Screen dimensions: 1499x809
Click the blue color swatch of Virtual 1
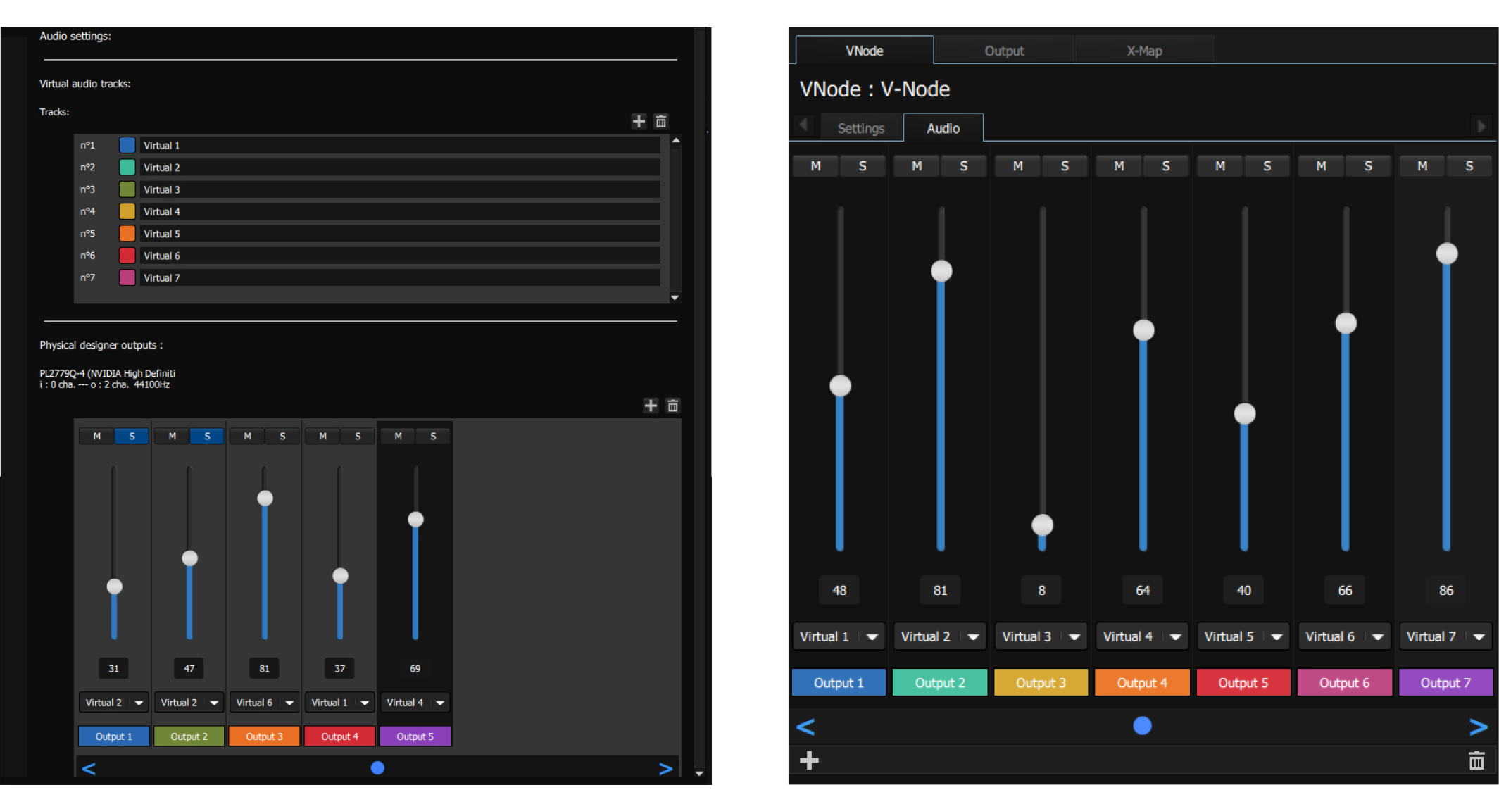(127, 145)
